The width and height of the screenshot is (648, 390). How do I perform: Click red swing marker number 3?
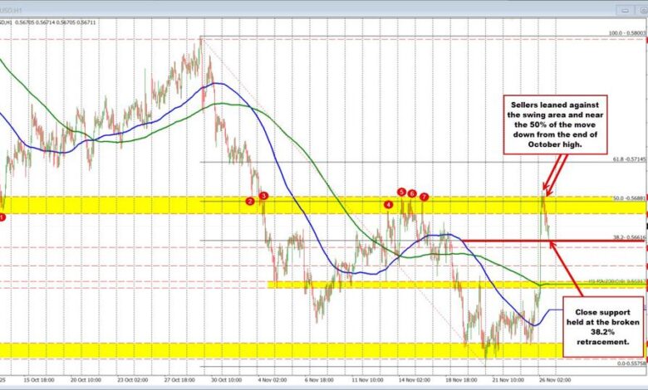[x=263, y=196]
